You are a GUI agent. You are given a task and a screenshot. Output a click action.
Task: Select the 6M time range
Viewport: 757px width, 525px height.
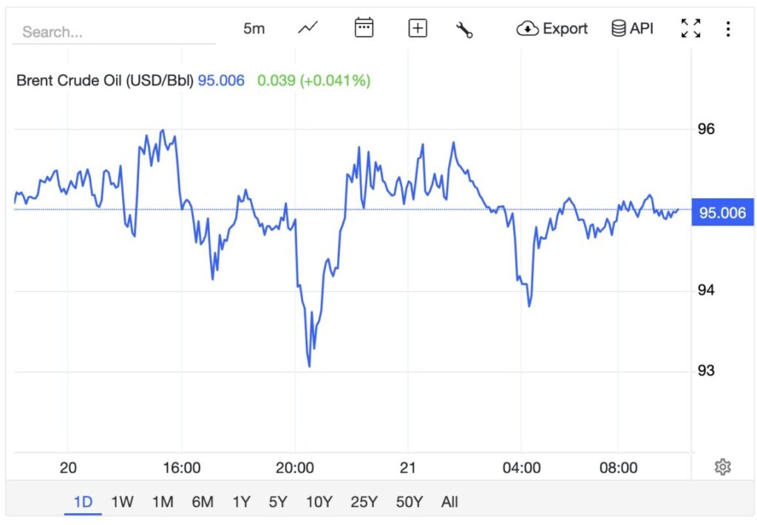[202, 501]
